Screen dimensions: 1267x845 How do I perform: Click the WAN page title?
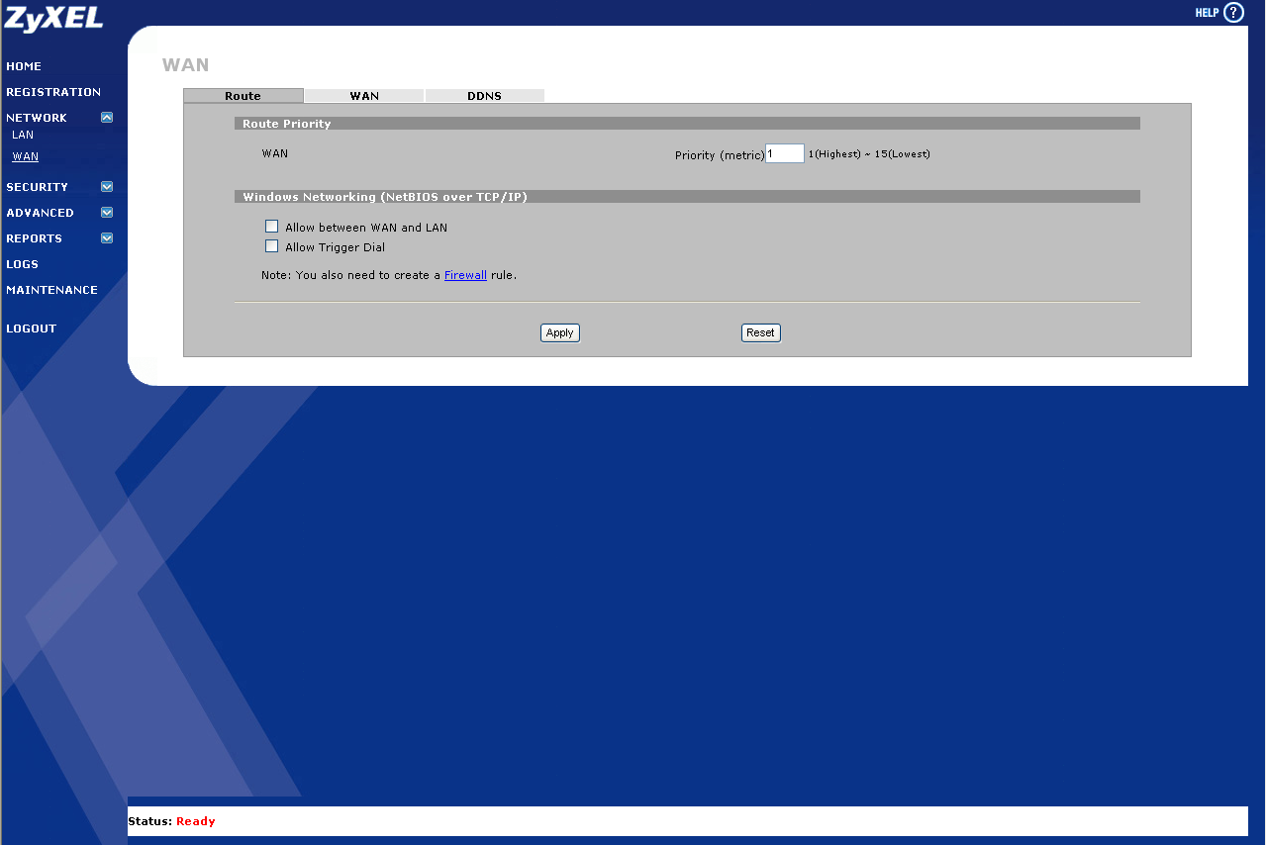pos(186,65)
